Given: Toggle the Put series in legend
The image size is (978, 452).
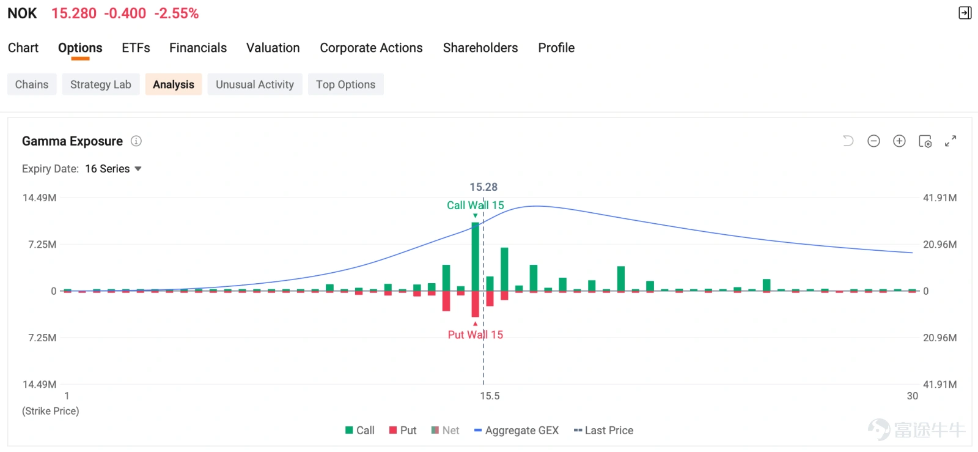Looking at the screenshot, I should [403, 431].
